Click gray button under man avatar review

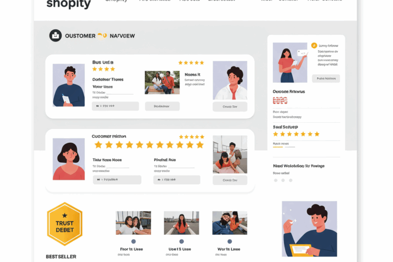pyautogui.click(x=115, y=106)
